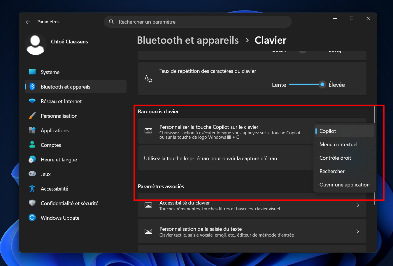Click keyboard icon beside Copilot key setting
Viewport: 393px width, 266px height.
148,131
